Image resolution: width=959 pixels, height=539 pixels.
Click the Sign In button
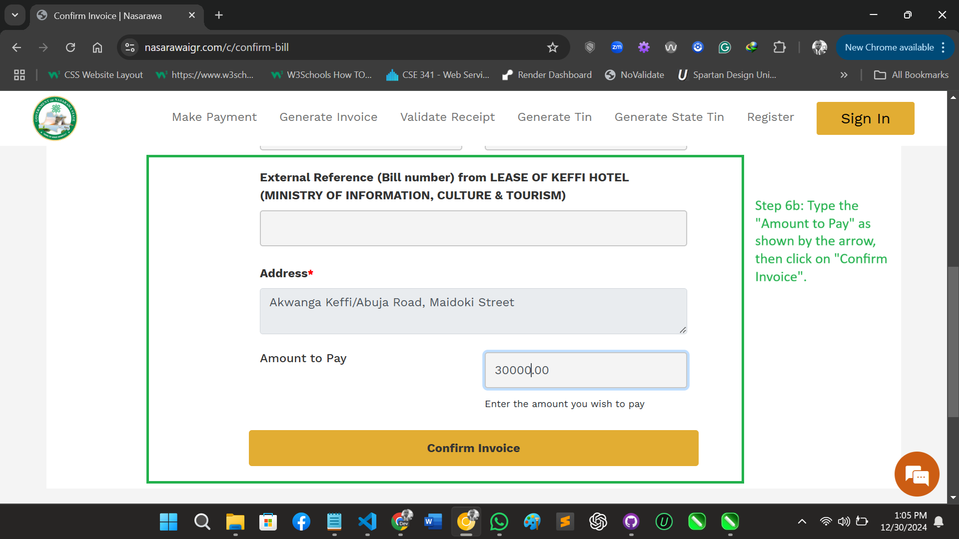865,118
